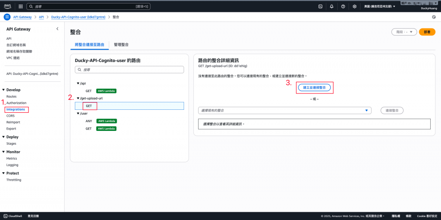Screen dimensions: 441x220
Task: Collapse the Develop section
Action: coord(3,90)
